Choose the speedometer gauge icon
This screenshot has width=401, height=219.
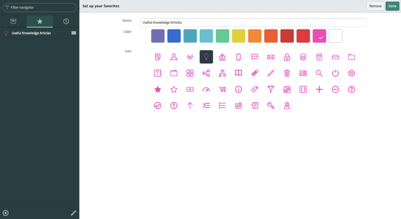pos(206,89)
